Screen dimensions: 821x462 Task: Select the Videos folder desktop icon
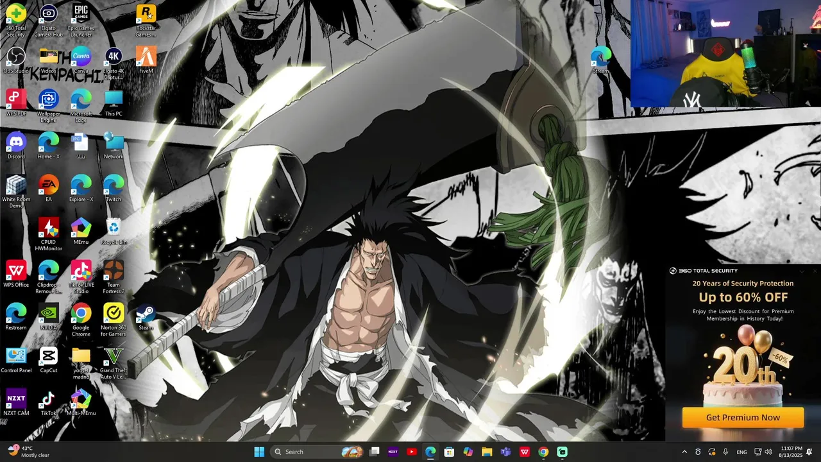click(49, 61)
